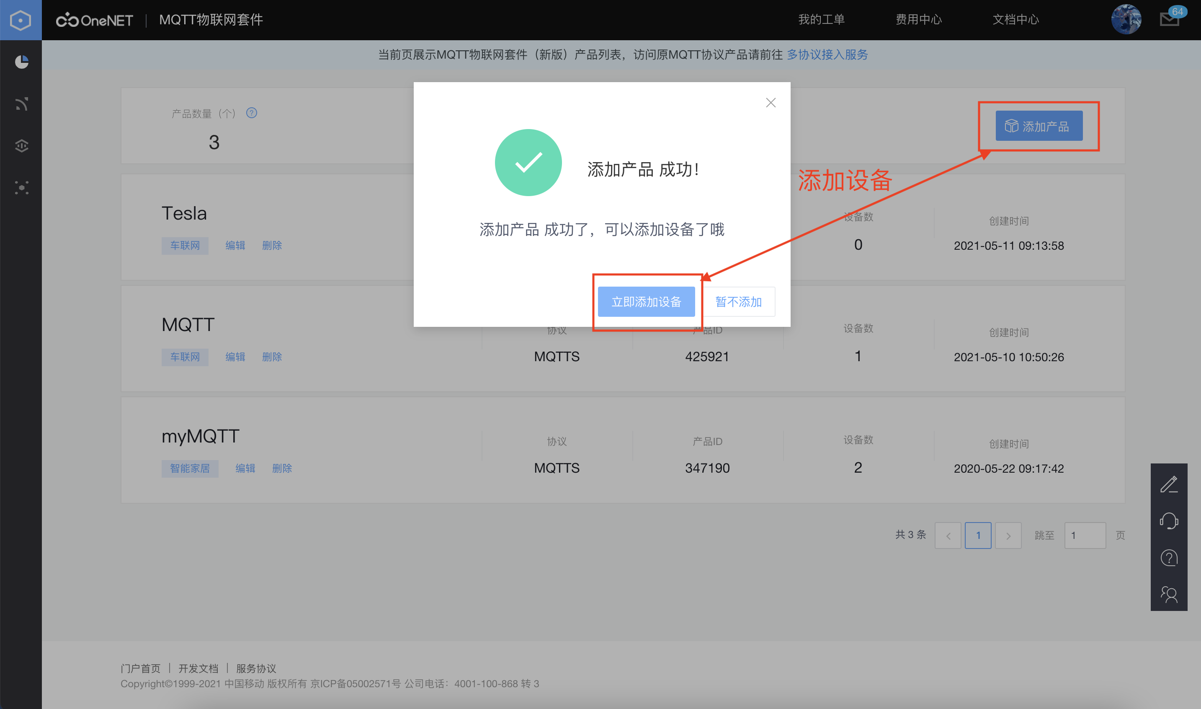Select the data stream signal icon in sidebar
The width and height of the screenshot is (1201, 709).
pos(21,104)
